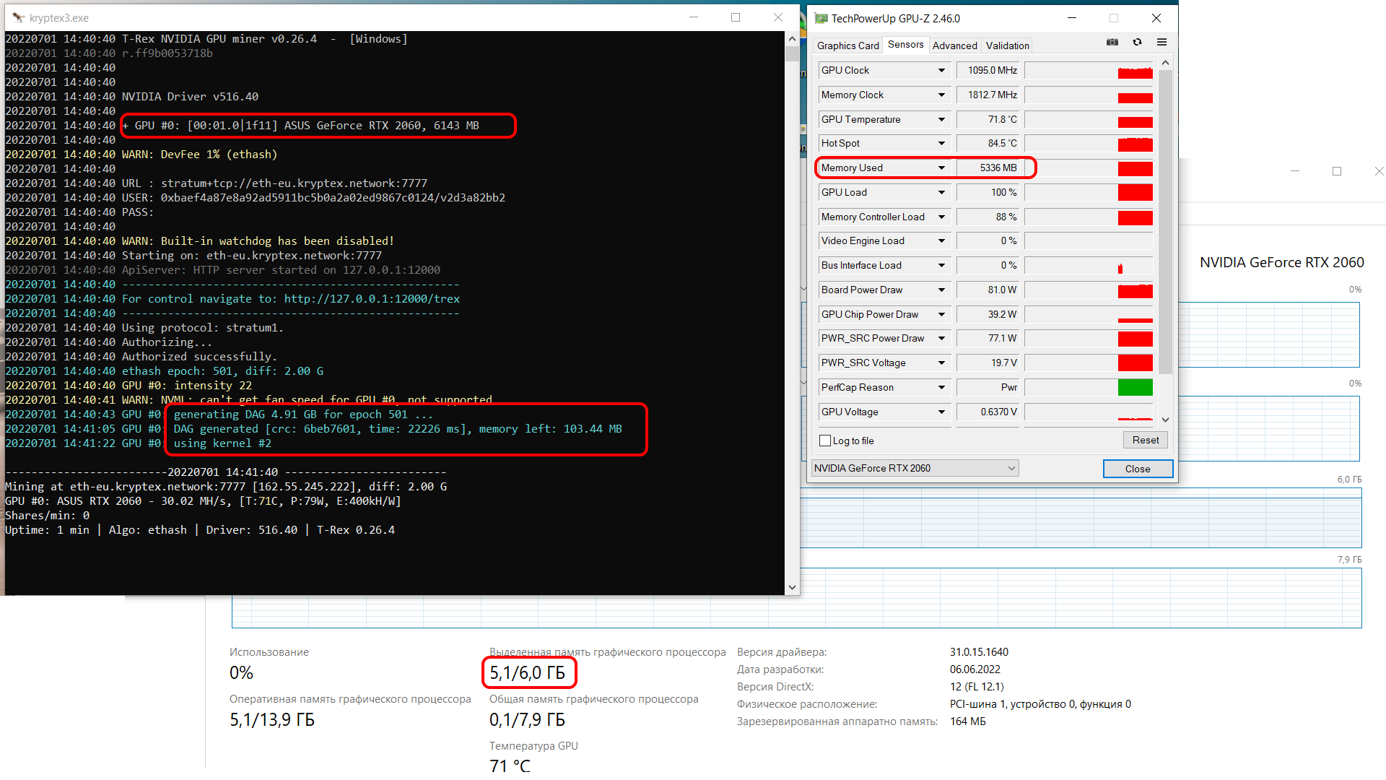Screen dimensions: 1386x780
Task: Click the trex control URL in console
Action: (372, 298)
